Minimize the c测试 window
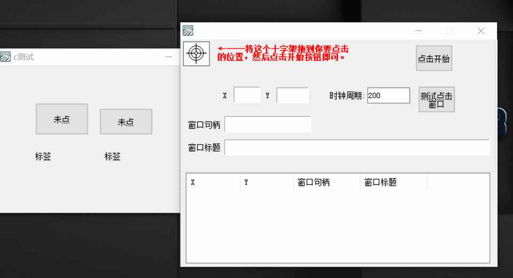 pyautogui.click(x=169, y=57)
